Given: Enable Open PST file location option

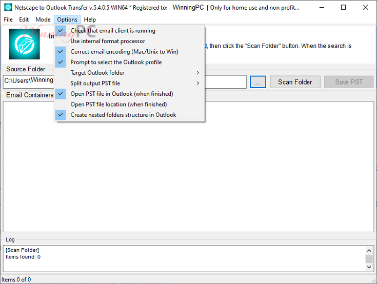Looking at the screenshot, I should point(130,104).
